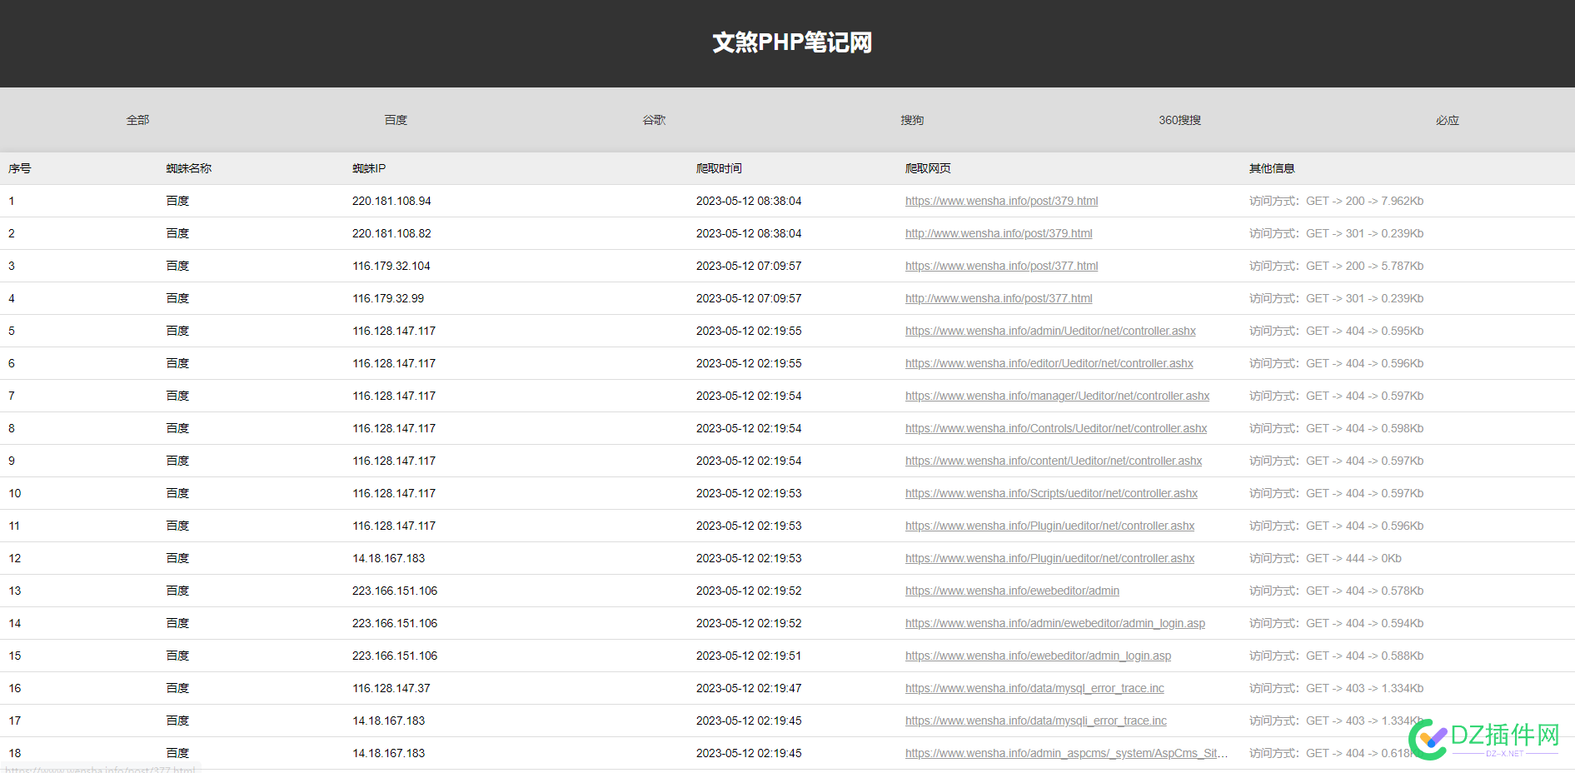Screen dimensions: 1575x773
Task: Switch to the 360搜搜 spider tab
Action: click(1179, 120)
